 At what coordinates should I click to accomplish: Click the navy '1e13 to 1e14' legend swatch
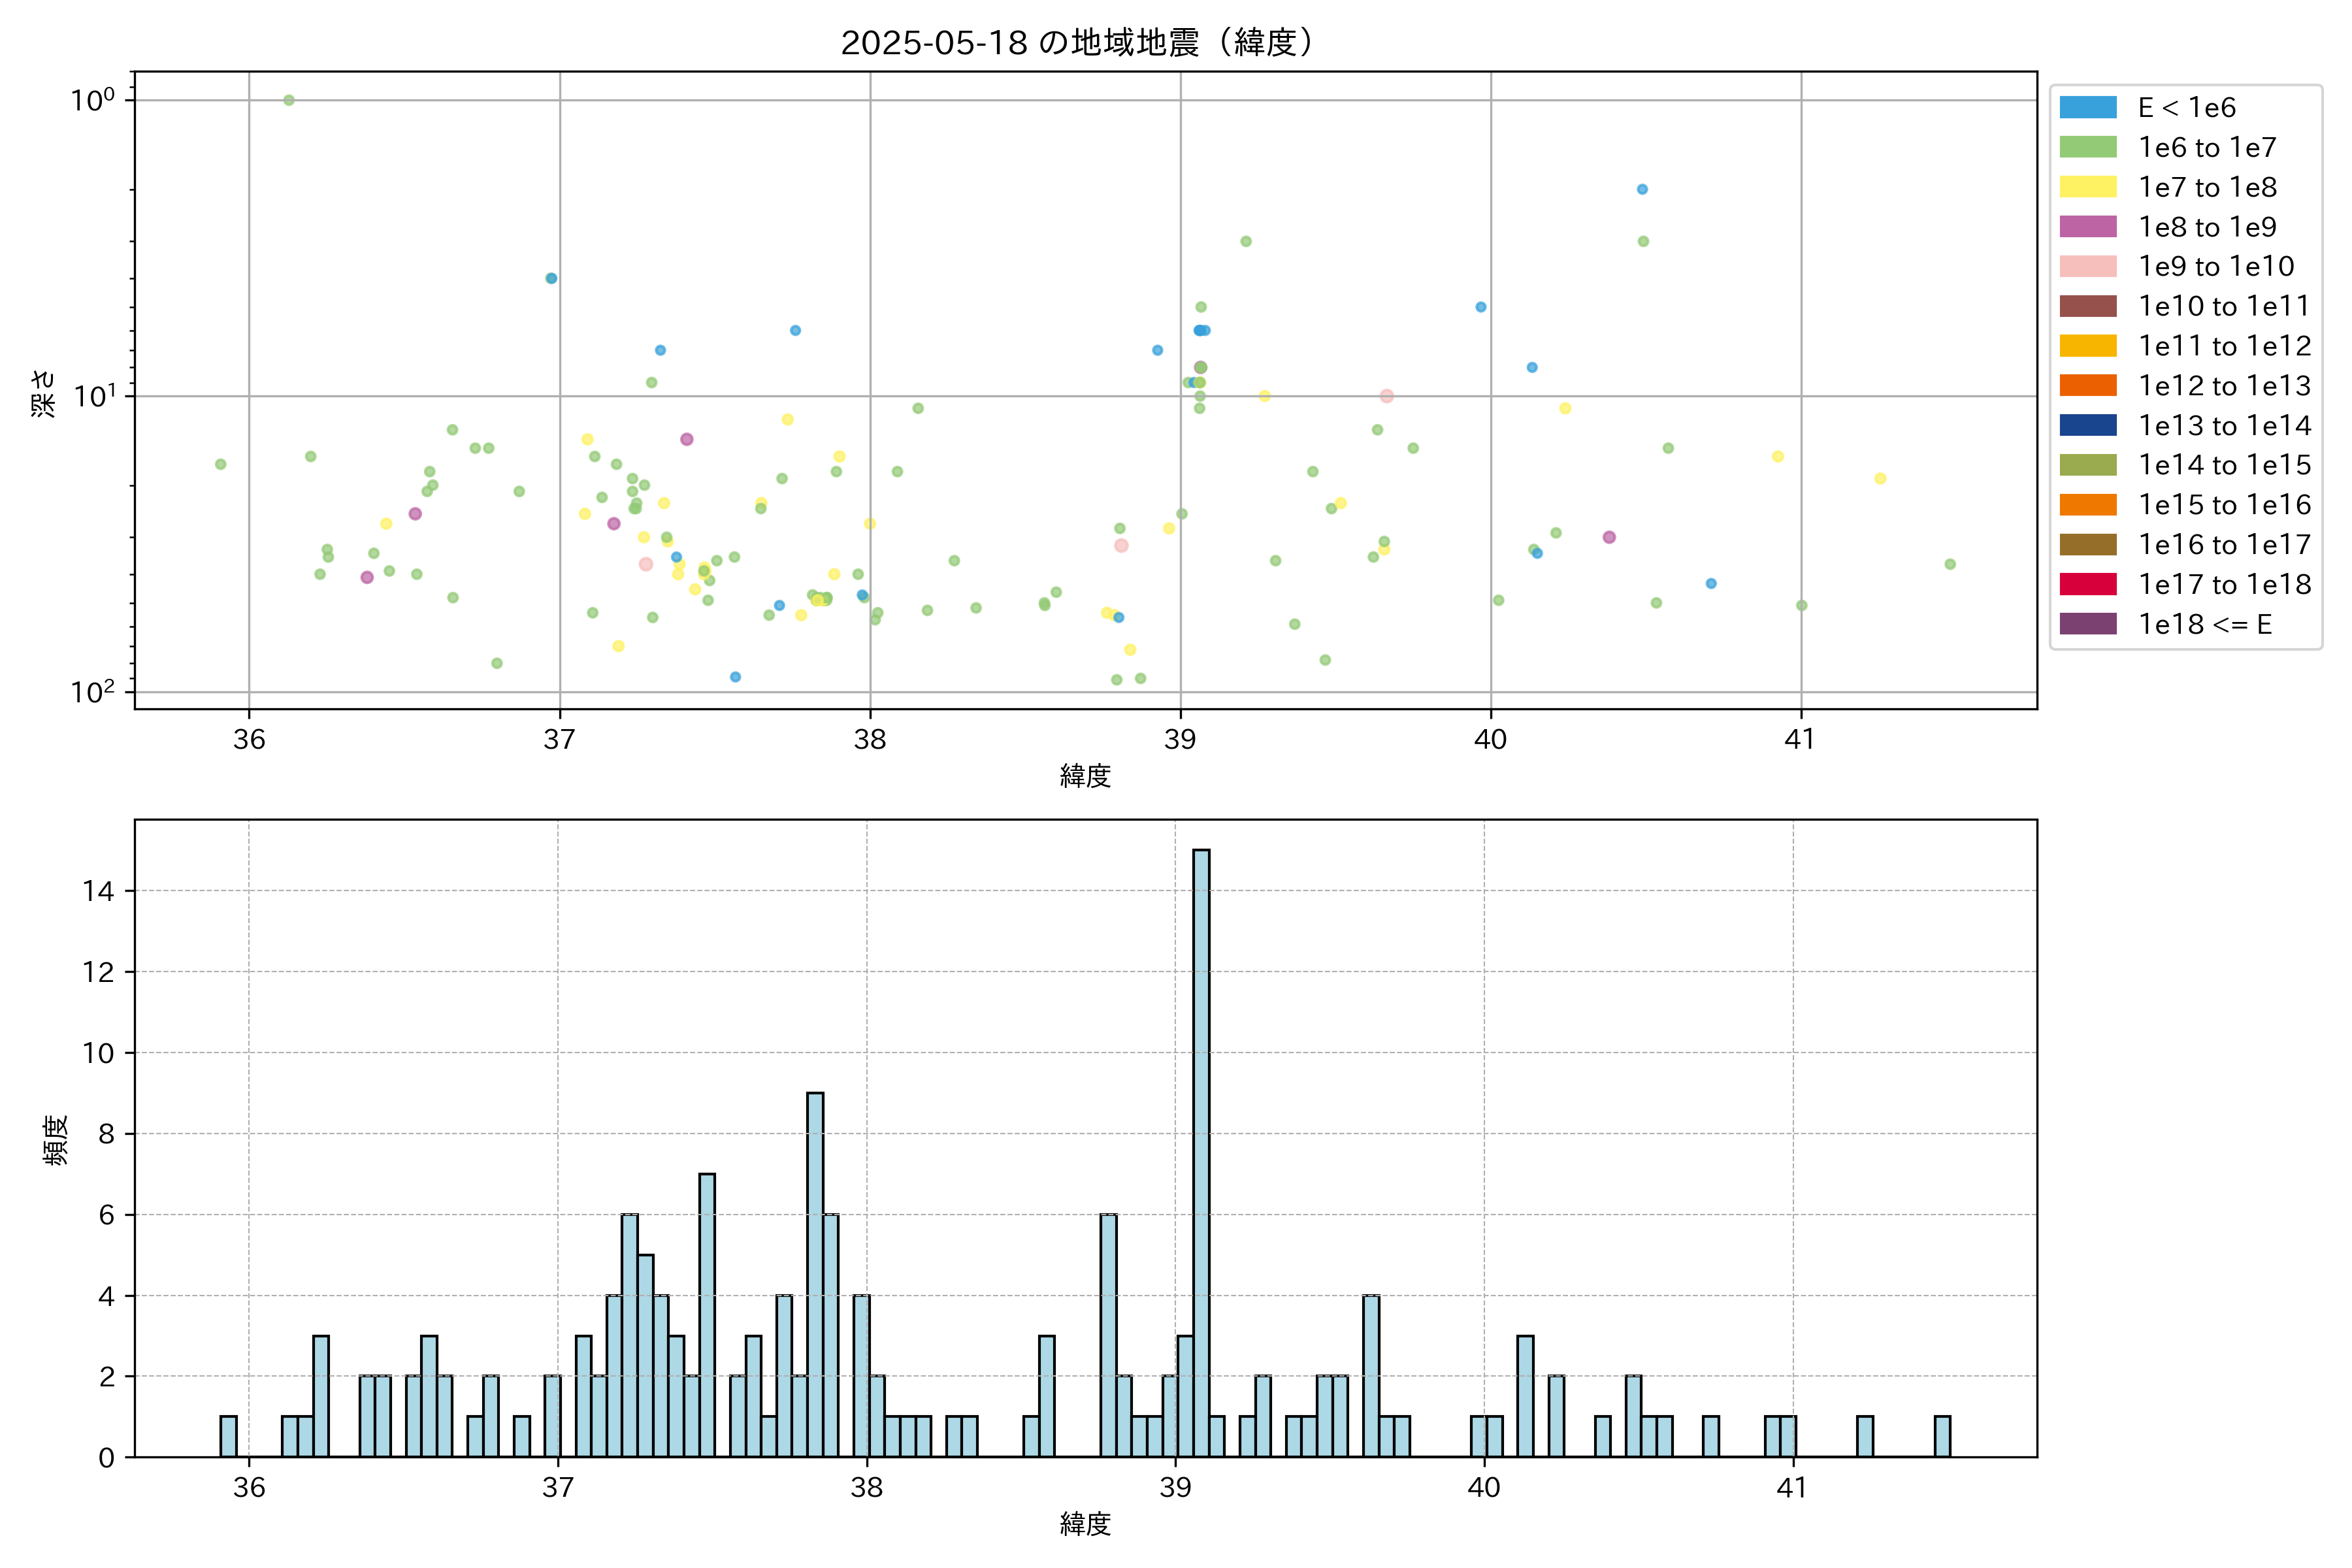coord(2087,426)
